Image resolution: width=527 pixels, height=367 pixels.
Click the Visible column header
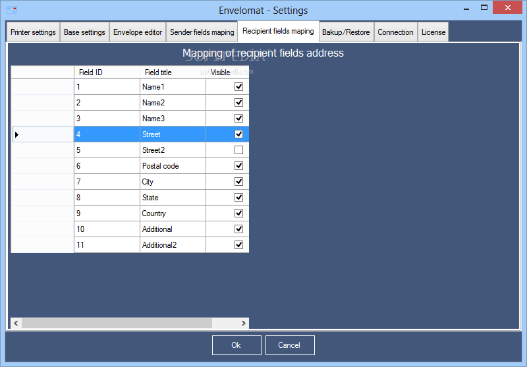[x=227, y=72]
